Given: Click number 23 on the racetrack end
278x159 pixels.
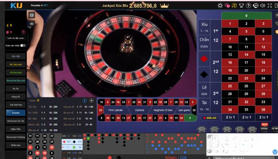Looking at the screenshot, I should 100,110.
